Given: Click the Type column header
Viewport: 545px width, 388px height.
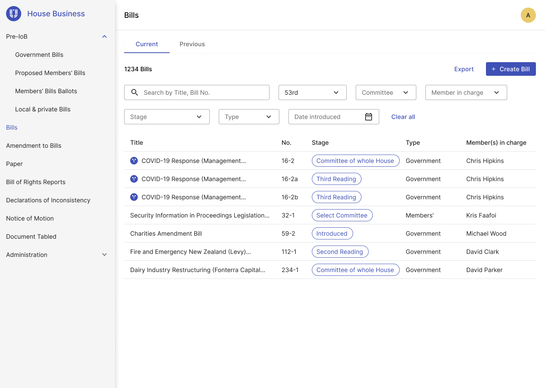Looking at the screenshot, I should 413,142.
